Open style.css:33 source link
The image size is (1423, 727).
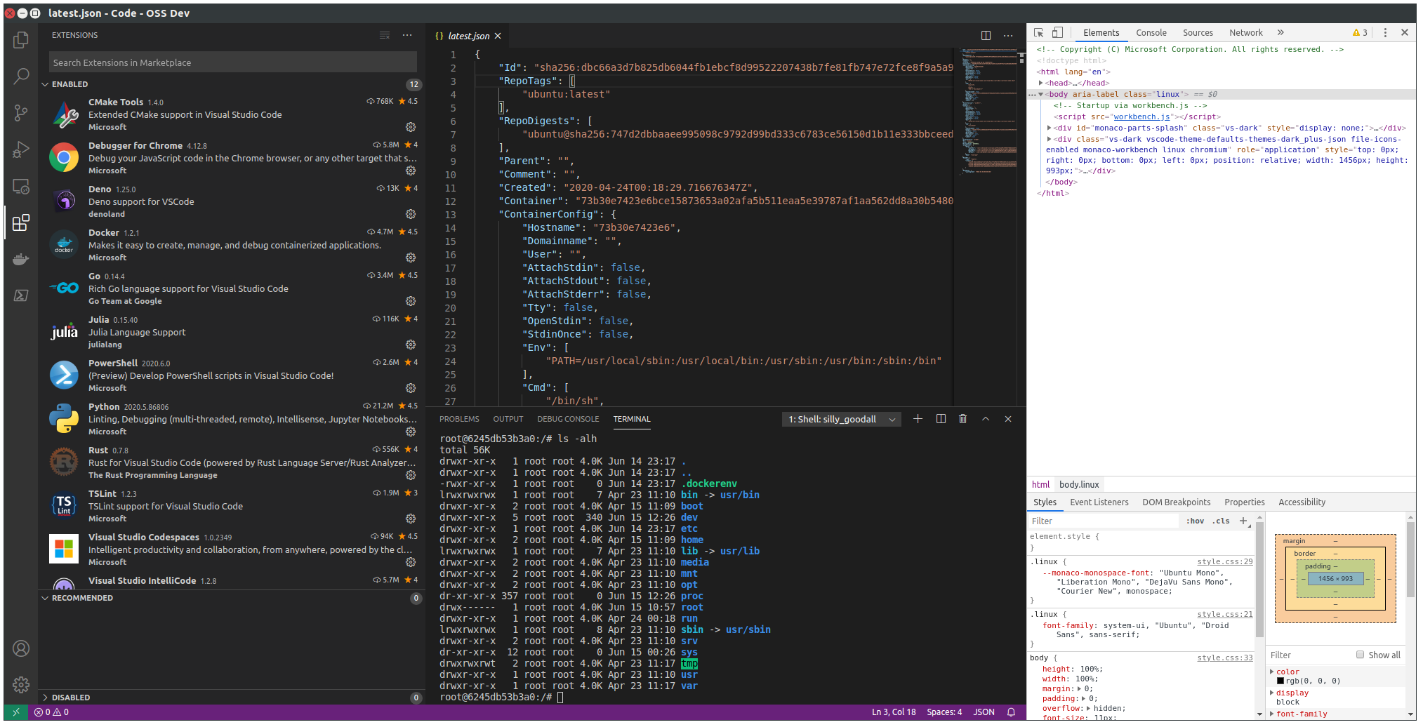[x=1225, y=658]
